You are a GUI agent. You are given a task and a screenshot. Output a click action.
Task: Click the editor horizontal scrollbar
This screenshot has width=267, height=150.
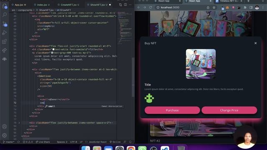coord(36,139)
